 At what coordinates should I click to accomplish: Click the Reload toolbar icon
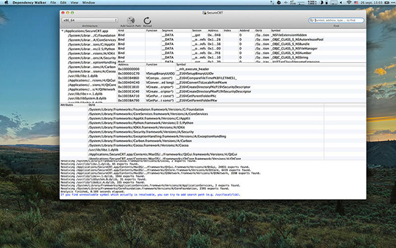[x=147, y=21]
